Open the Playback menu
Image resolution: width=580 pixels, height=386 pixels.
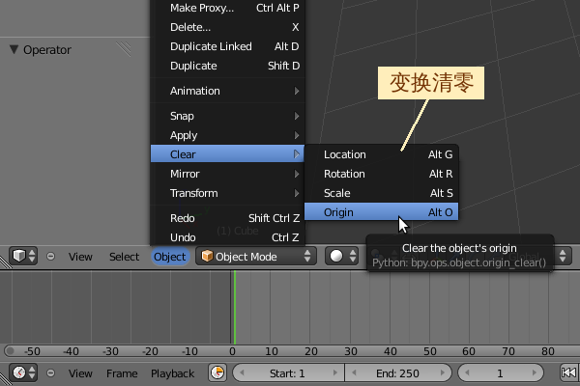(x=172, y=373)
